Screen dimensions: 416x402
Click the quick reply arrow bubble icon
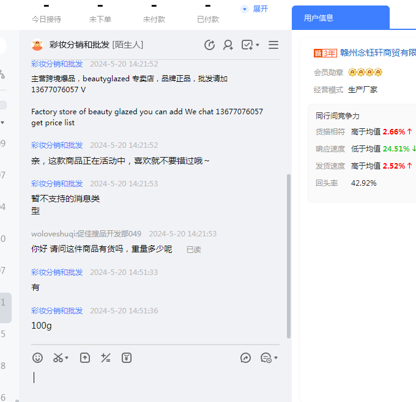click(246, 358)
